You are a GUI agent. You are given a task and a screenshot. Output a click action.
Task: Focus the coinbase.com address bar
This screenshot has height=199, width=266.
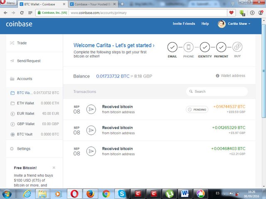(x=148, y=13)
